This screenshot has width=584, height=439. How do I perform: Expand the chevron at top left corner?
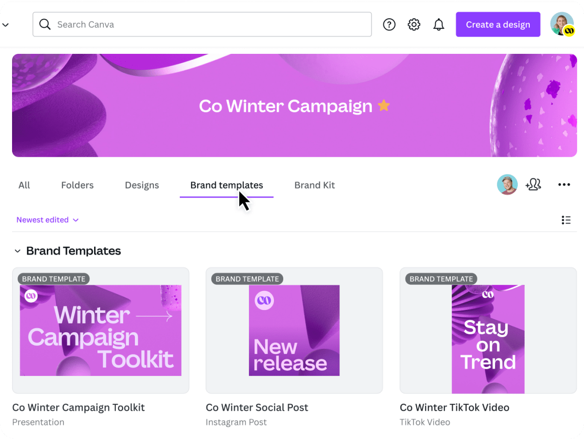5,24
